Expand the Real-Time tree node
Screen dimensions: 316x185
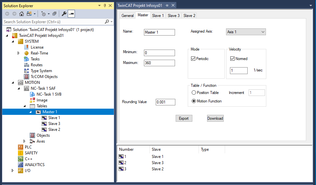(19, 53)
